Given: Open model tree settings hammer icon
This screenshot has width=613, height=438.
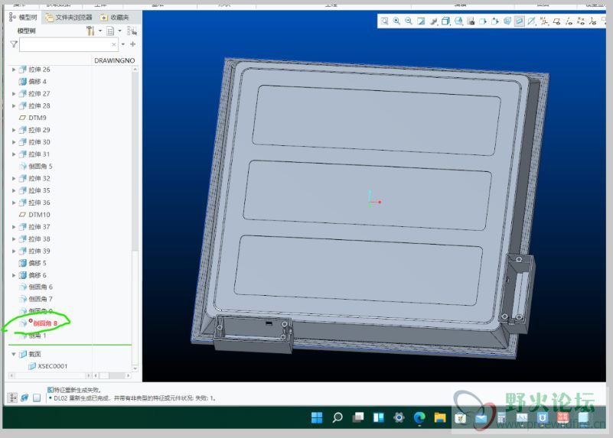Looking at the screenshot, I should pyautogui.click(x=90, y=31).
